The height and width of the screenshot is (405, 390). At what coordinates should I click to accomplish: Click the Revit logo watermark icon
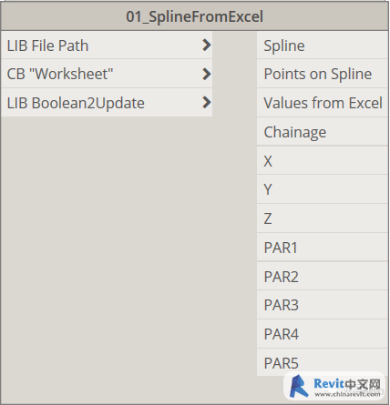coord(299,386)
